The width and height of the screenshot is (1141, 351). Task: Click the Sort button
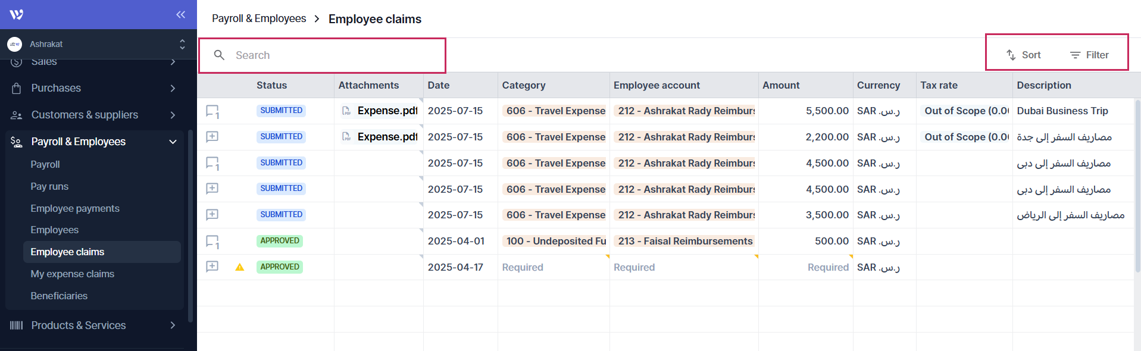click(x=1024, y=55)
